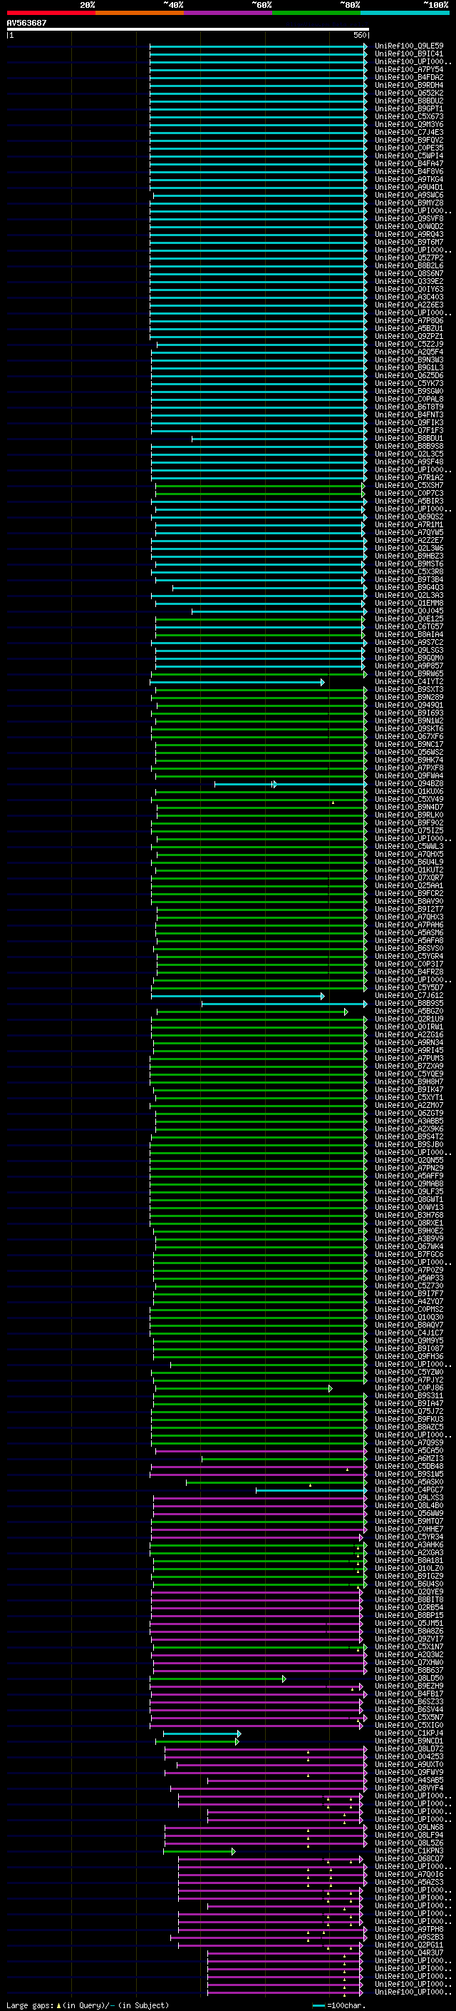Click the white query sequence ruler bar
Screen dimensions: 456x2011
[x=188, y=30]
